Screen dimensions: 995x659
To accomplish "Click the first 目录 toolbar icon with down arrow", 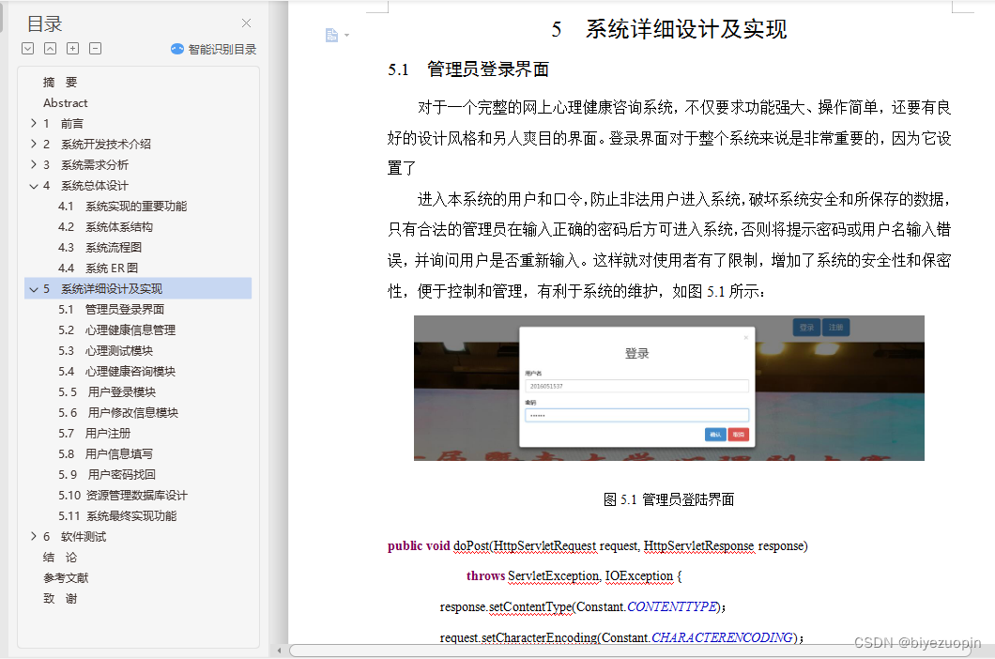I will (28, 48).
